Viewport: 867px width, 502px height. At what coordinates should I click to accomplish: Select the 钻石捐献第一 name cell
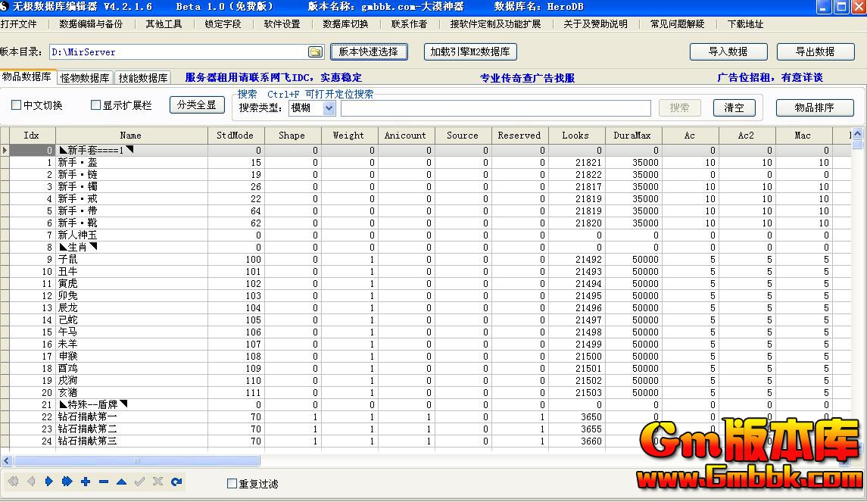coord(131,417)
